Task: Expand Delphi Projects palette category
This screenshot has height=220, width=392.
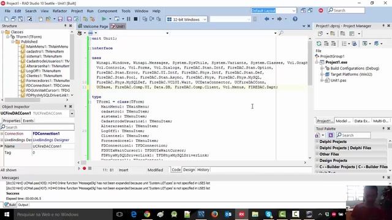Action: (x=317, y=141)
